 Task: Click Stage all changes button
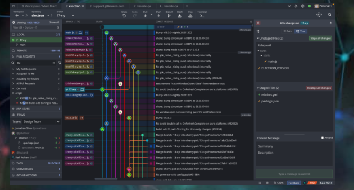[x=320, y=39]
